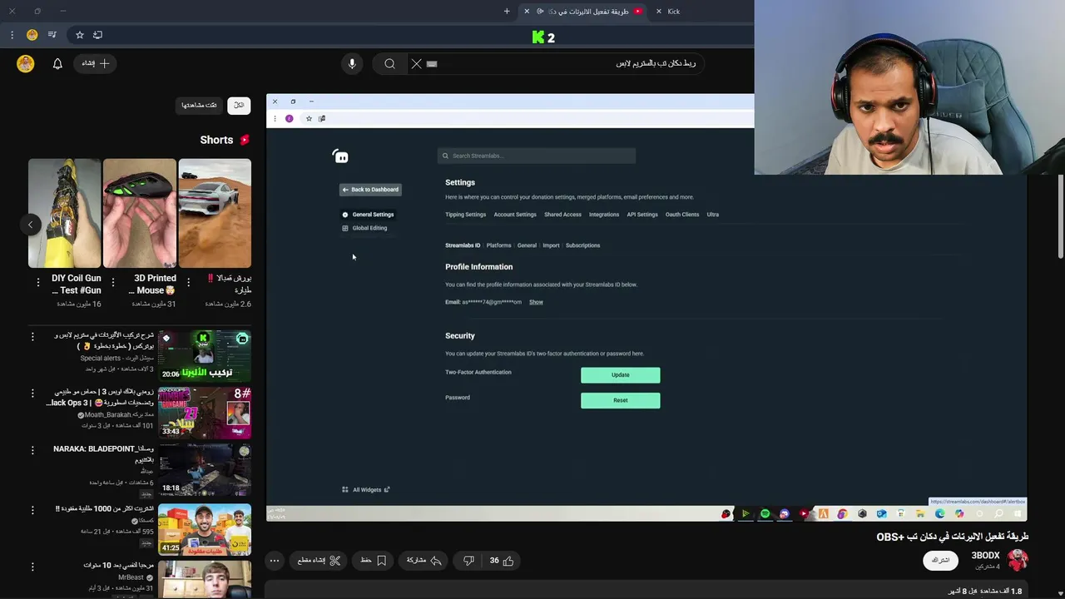Click the Reset password button

pos(621,400)
